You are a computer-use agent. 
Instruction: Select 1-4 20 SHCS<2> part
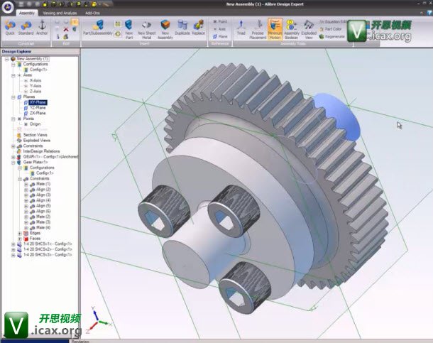[48, 249]
